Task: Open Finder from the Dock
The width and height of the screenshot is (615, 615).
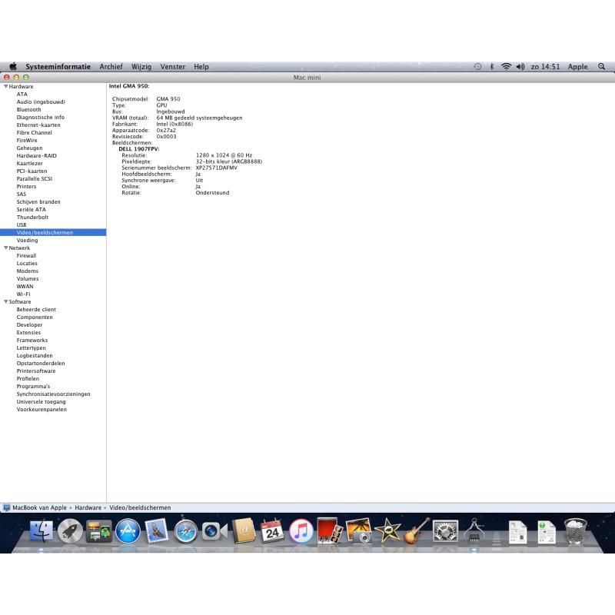Action: pos(42,531)
